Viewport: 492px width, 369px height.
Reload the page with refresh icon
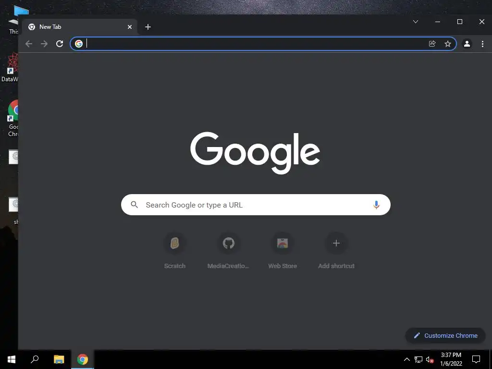pos(60,44)
